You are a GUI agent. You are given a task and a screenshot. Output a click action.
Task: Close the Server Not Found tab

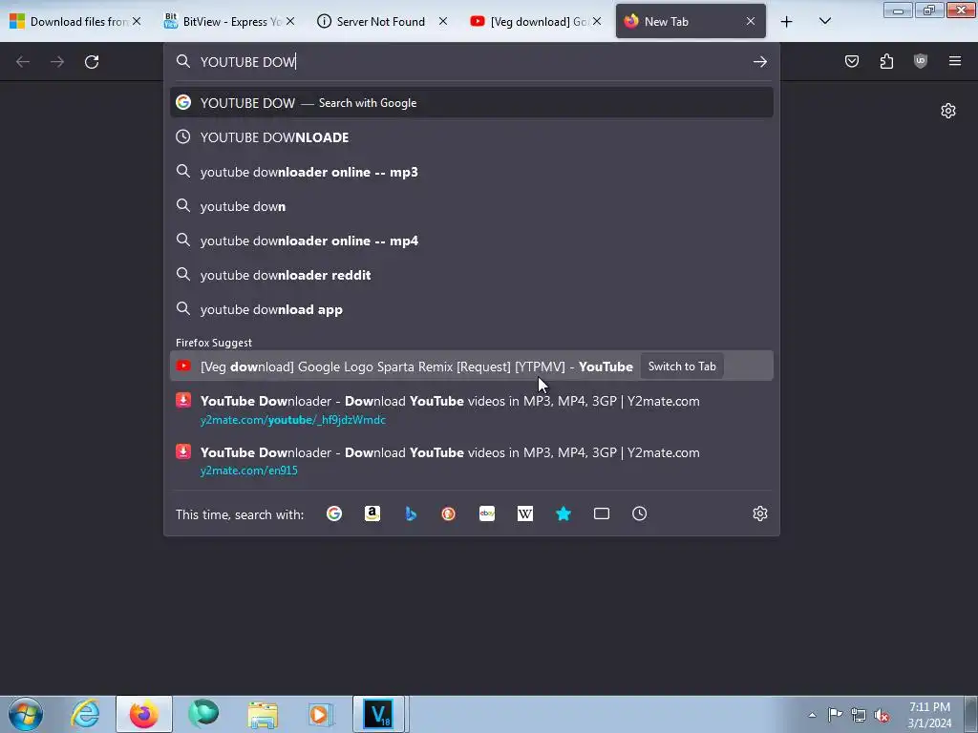pos(443,21)
